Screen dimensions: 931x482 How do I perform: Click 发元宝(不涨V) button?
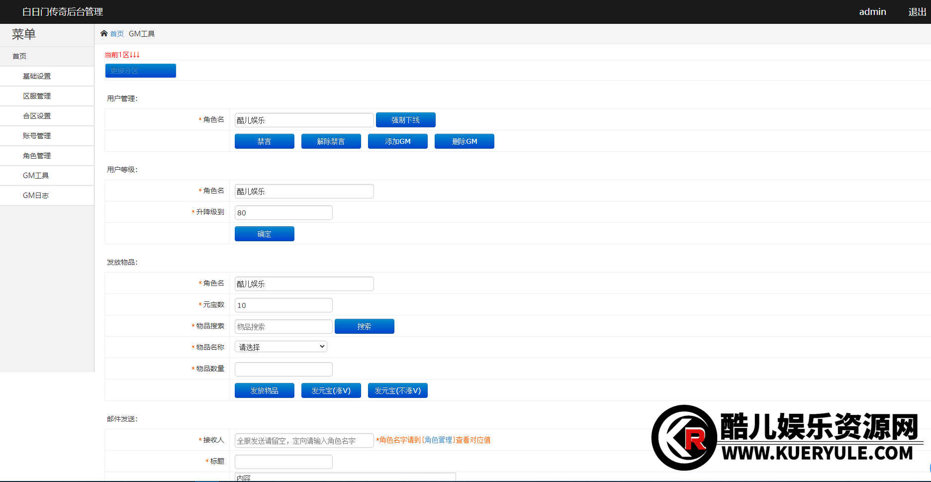[397, 390]
